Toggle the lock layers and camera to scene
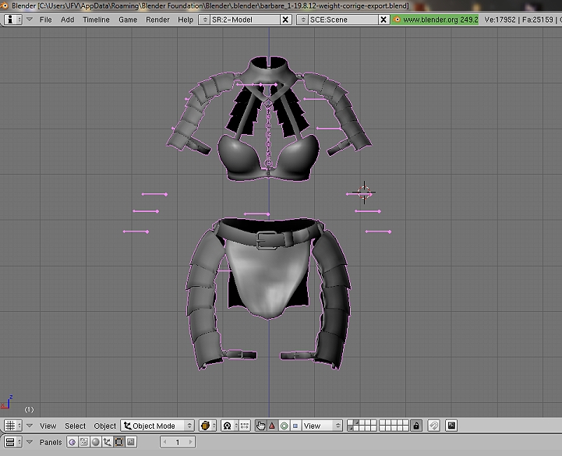Viewport: 562px width, 456px height. coord(415,426)
